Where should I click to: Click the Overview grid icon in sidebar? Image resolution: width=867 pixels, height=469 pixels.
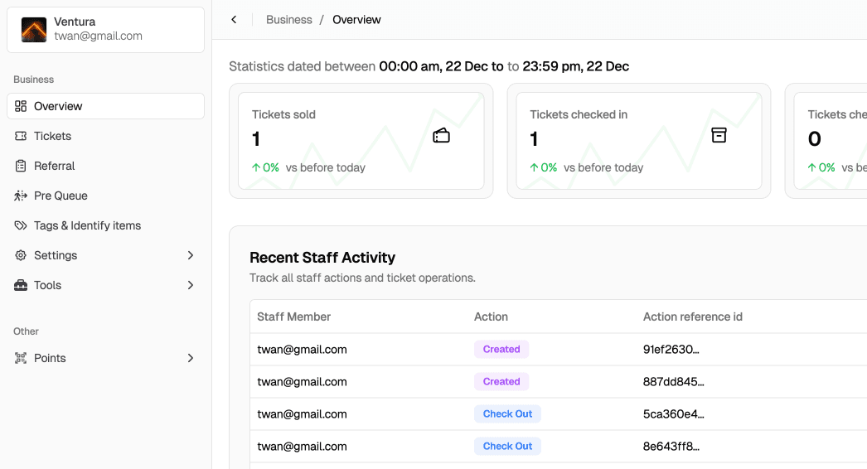pyautogui.click(x=21, y=106)
